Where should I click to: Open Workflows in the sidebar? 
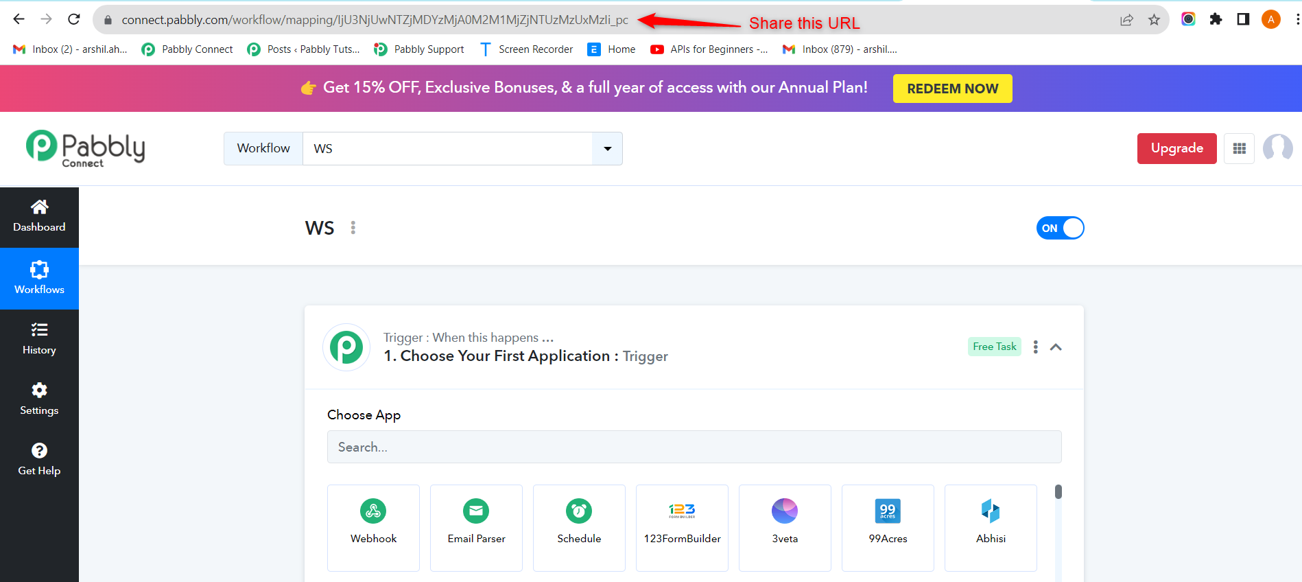[x=39, y=279]
